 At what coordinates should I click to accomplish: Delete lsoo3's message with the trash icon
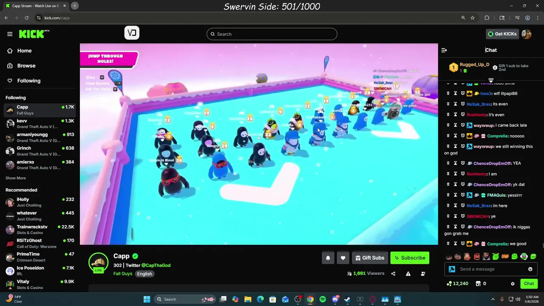[x=448, y=93]
